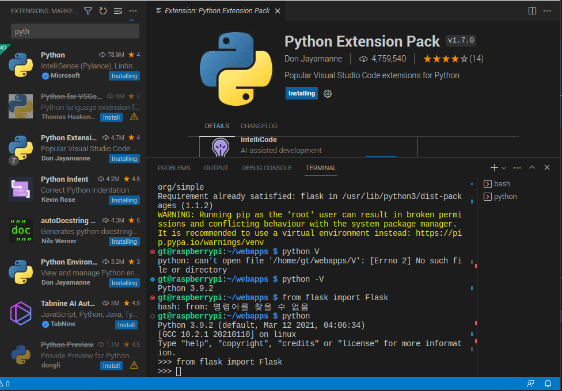Open autoDocstring extension by Nils Werner
Image resolution: width=562 pixels, height=391 pixels.
point(73,231)
